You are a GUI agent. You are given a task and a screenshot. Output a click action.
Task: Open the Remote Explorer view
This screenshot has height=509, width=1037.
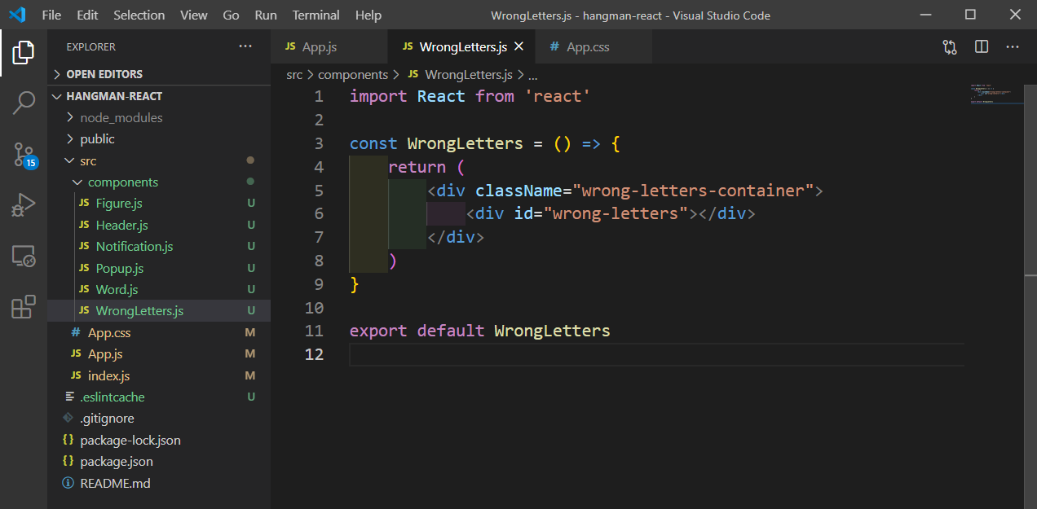click(x=24, y=256)
